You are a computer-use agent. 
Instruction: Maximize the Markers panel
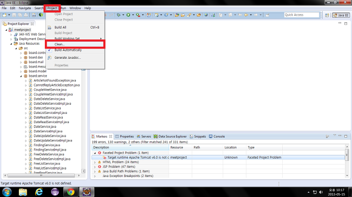click(346, 136)
